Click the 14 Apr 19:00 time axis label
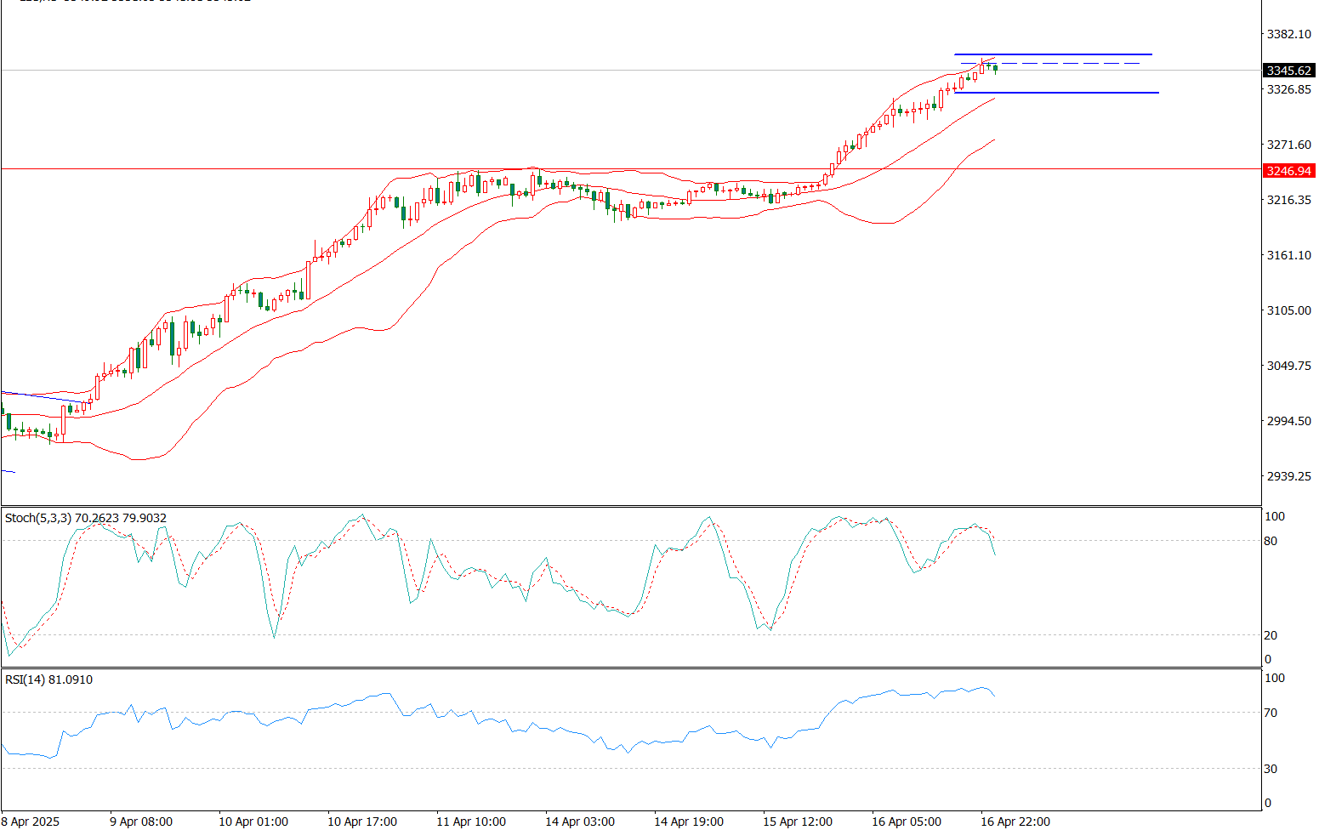The image size is (1319, 830). coord(689,821)
